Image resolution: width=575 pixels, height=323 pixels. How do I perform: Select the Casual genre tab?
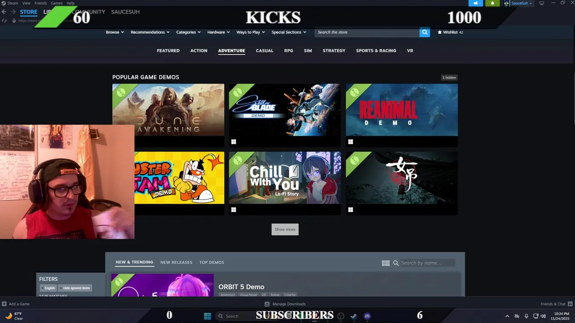265,51
